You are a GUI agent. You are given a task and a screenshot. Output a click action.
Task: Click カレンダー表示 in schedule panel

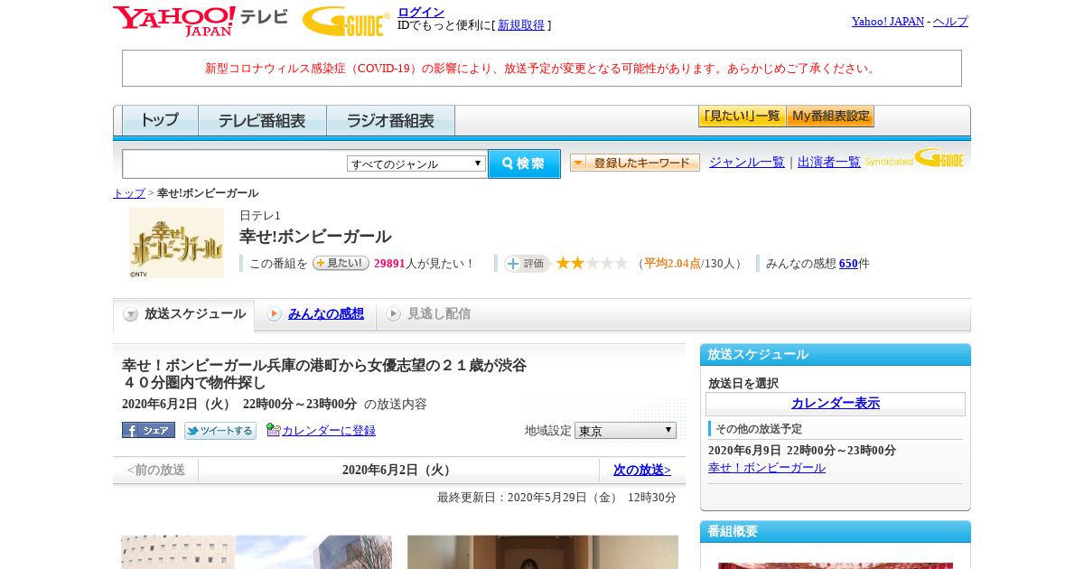coord(836,404)
